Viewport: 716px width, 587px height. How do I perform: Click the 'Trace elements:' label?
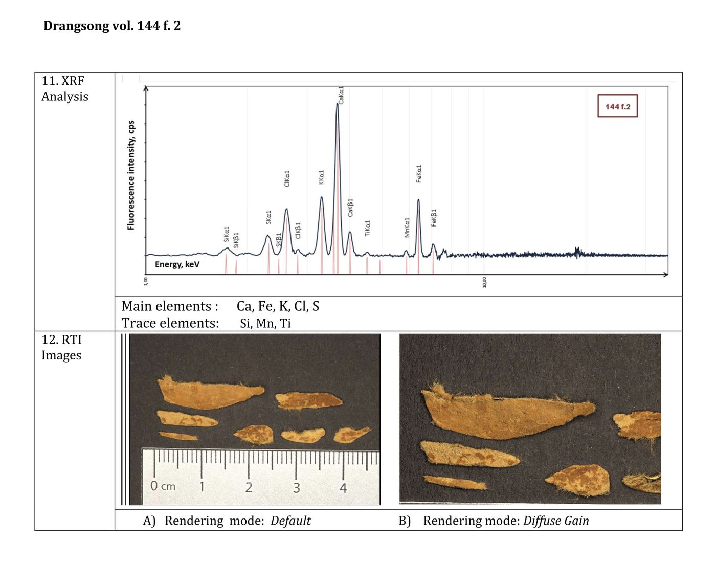coord(170,323)
